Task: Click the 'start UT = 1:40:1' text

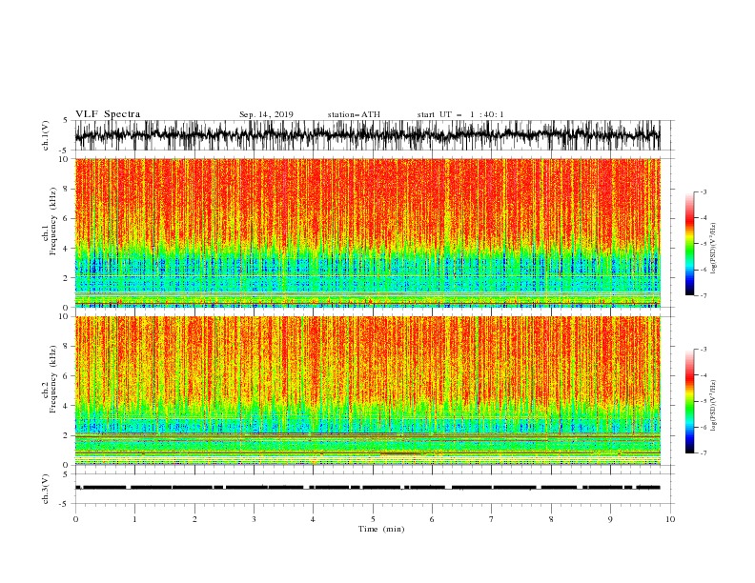Action: click(460, 114)
